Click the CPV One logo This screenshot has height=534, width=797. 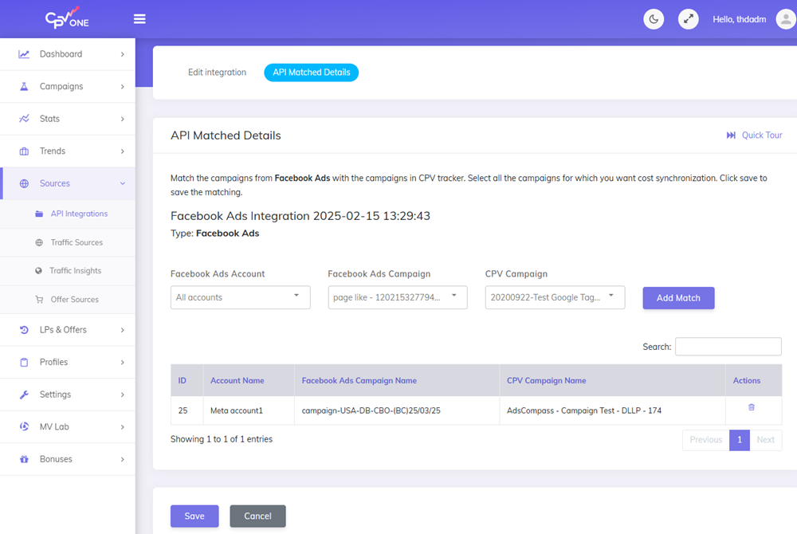(67, 18)
